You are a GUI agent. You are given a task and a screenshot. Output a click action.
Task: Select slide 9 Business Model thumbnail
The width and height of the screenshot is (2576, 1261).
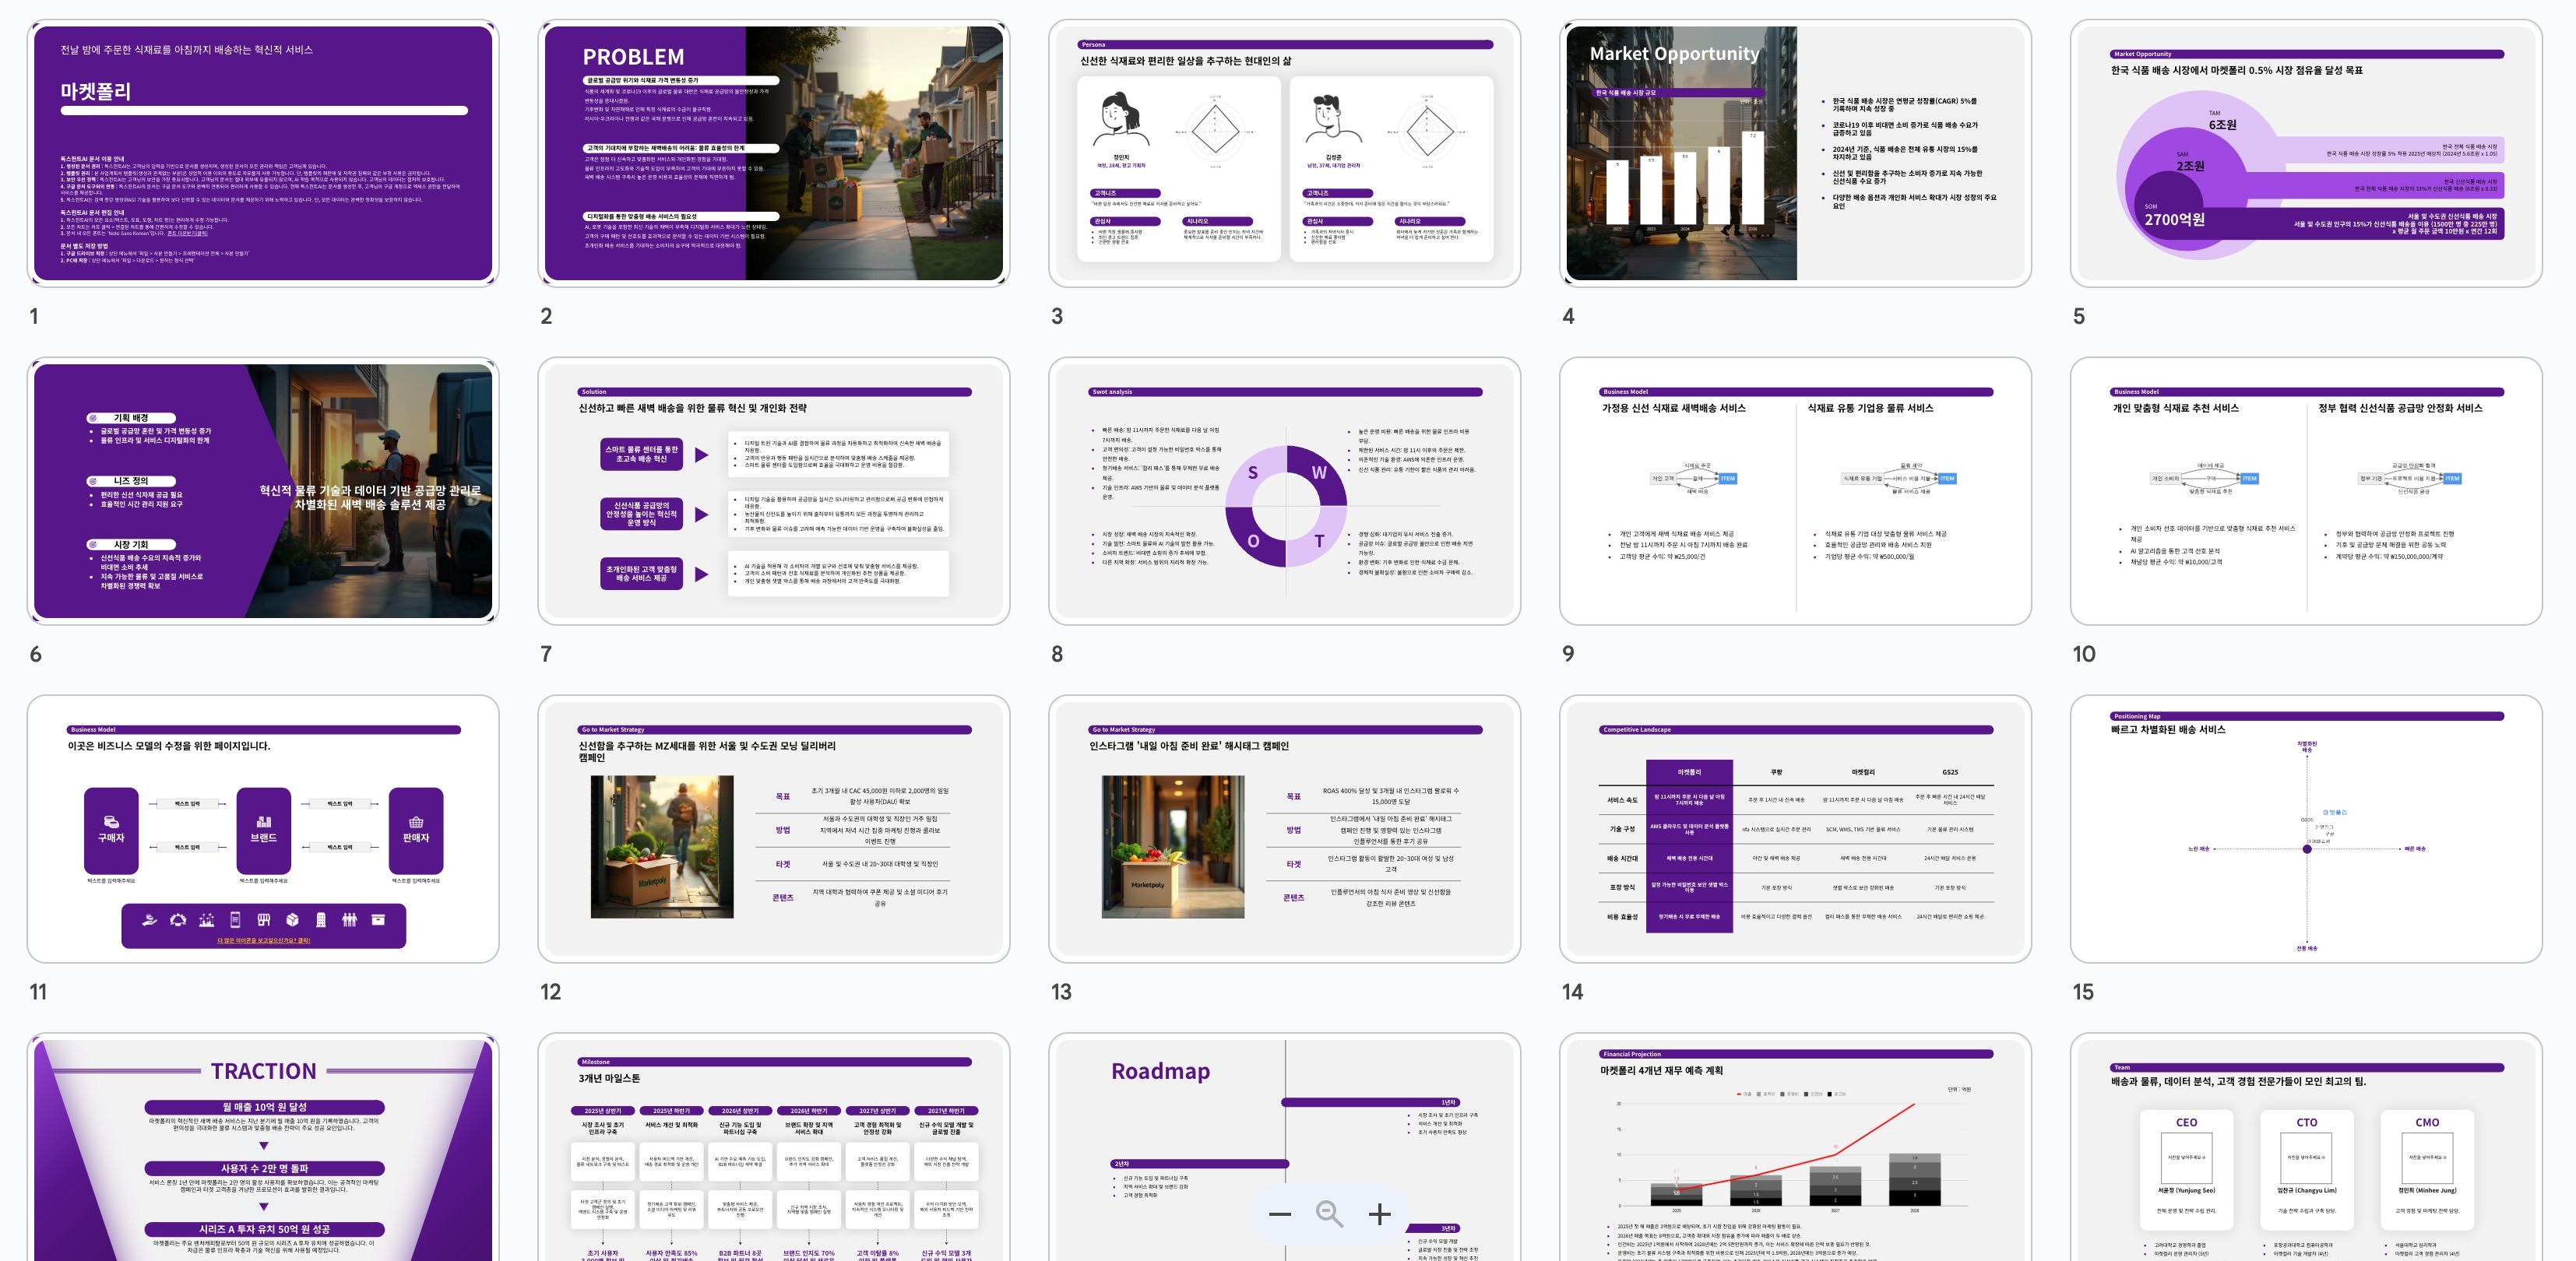1796,490
